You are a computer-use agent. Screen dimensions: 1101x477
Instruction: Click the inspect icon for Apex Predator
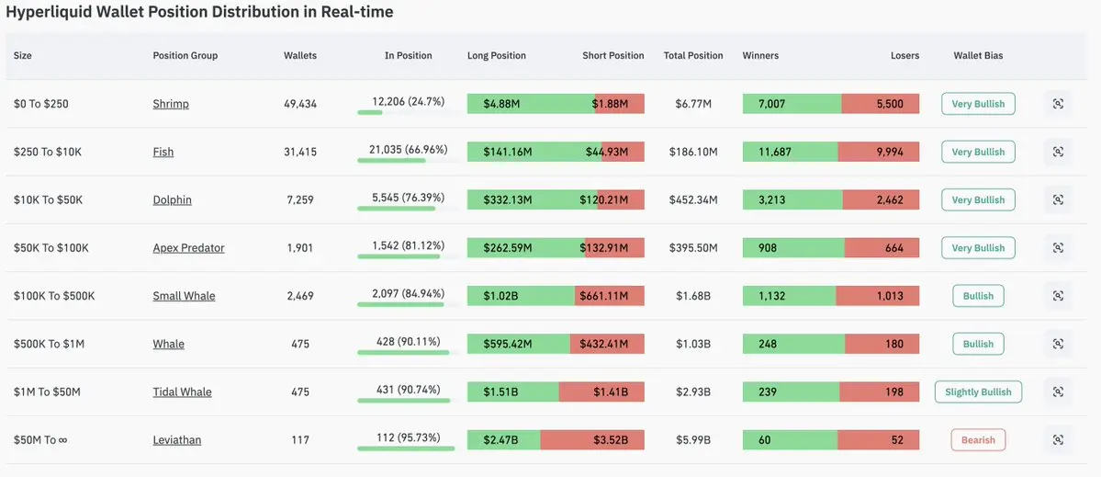1058,248
